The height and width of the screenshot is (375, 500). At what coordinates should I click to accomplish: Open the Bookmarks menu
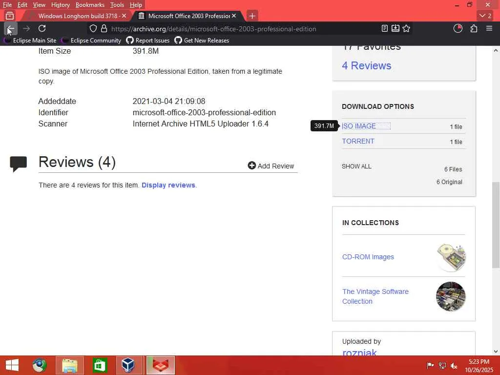(x=90, y=5)
